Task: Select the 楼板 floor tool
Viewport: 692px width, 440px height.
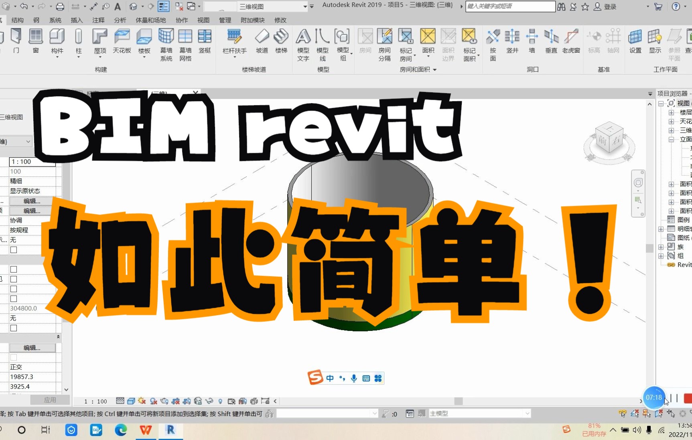Action: click(x=144, y=43)
